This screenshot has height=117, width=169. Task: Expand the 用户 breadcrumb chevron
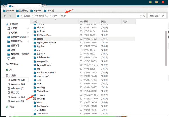(59, 16)
